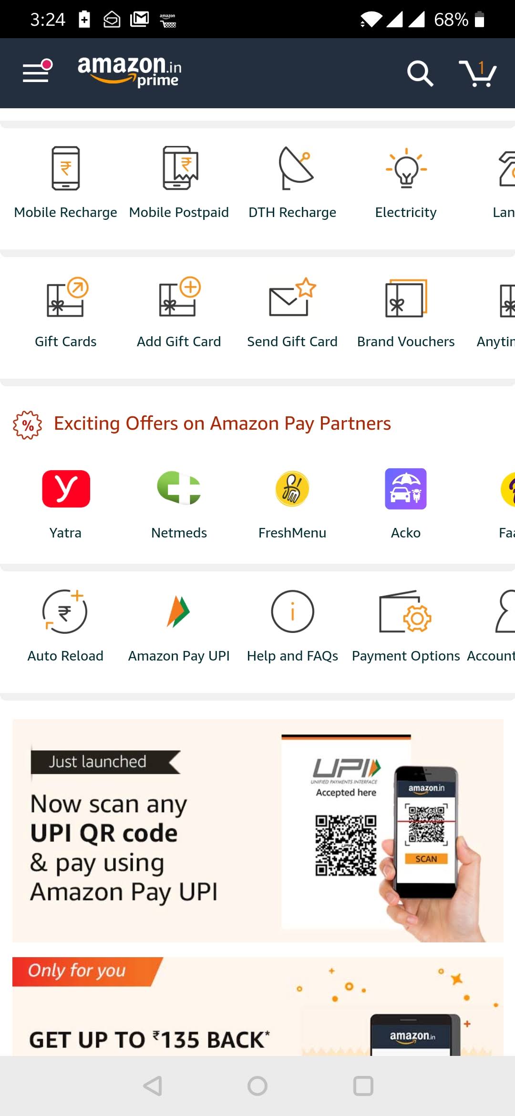Open Mobile Postpaid bill payment

180,168
